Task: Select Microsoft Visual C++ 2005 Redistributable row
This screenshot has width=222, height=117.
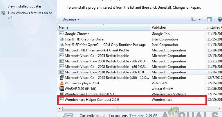Action: [96, 56]
